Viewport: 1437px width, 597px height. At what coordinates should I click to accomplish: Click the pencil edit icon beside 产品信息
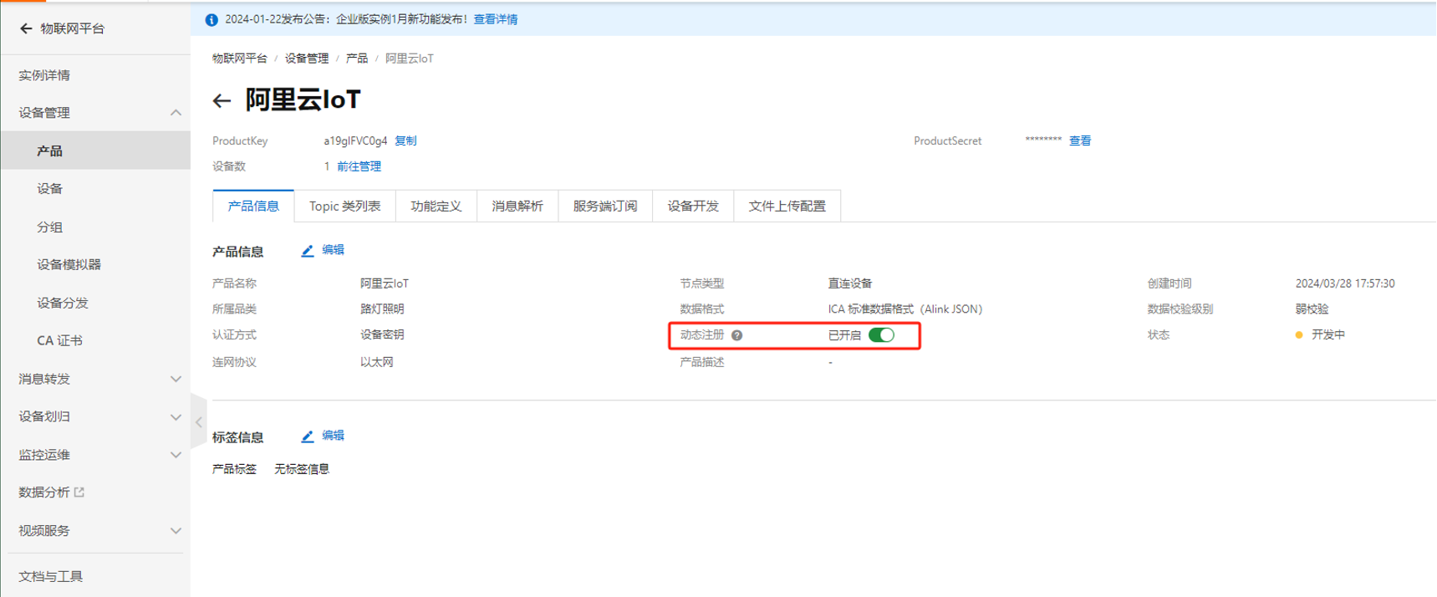point(308,251)
